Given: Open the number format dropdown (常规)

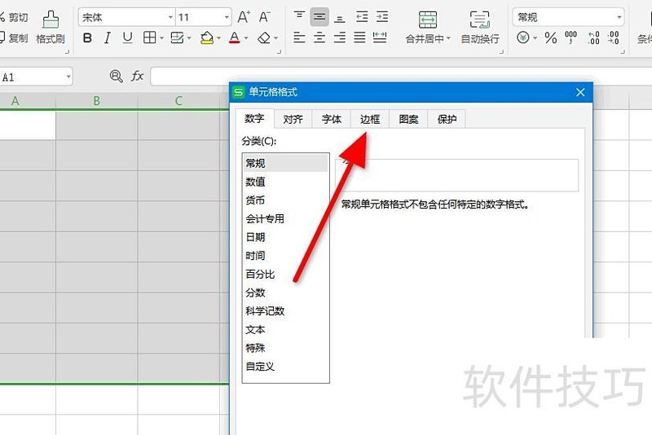Looking at the screenshot, I should [619, 17].
